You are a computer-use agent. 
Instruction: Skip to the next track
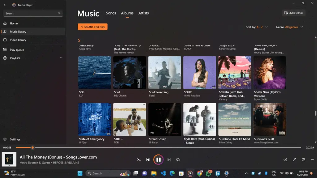(169, 160)
